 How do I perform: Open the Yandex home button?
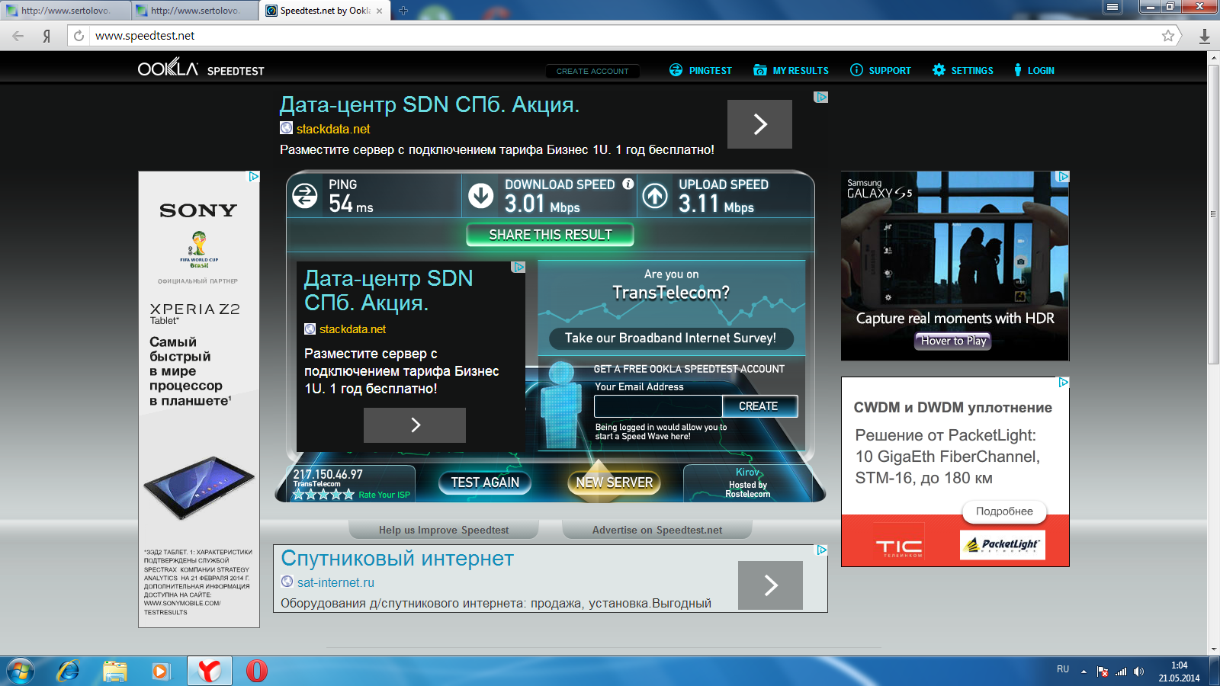point(47,36)
